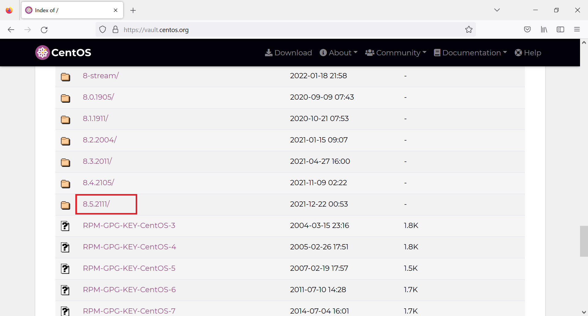Screen dimensions: 588x316
Task: Click the CentOS logo
Action: (63, 52)
